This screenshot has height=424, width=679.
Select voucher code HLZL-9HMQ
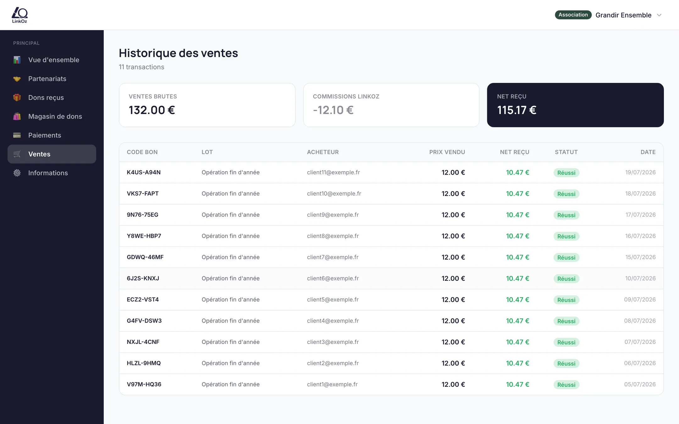144,363
